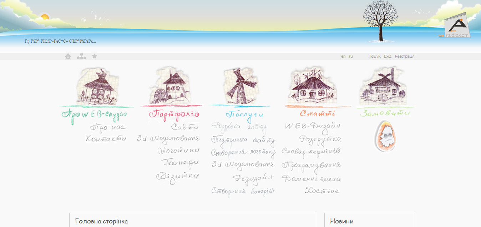Image resolution: width=481 pixels, height=227 pixels.
Task: Click the home icon in the toolbar
Action: (67, 56)
